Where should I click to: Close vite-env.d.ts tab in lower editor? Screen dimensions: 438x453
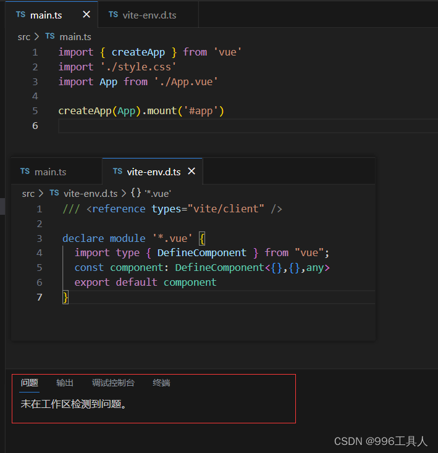coord(192,171)
